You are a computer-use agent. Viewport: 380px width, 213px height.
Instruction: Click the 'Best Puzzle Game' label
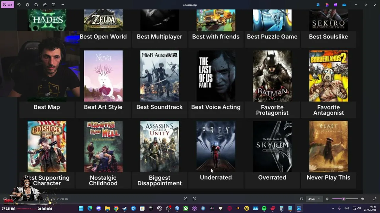click(x=272, y=37)
